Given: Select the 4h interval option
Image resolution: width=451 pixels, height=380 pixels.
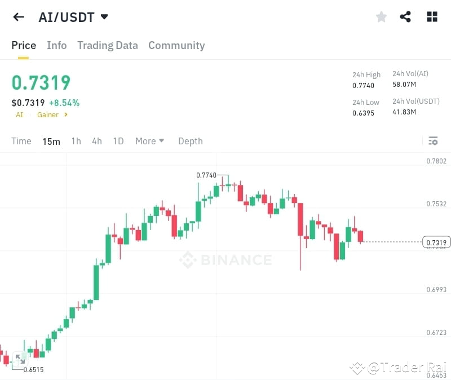Looking at the screenshot, I should 96,141.
